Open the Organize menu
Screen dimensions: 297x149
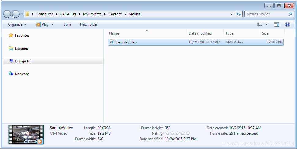click(17, 24)
